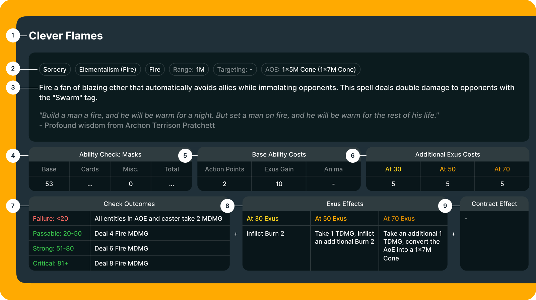Click the Cards value placeholder cell
The width and height of the screenshot is (536, 300).
[x=90, y=184]
